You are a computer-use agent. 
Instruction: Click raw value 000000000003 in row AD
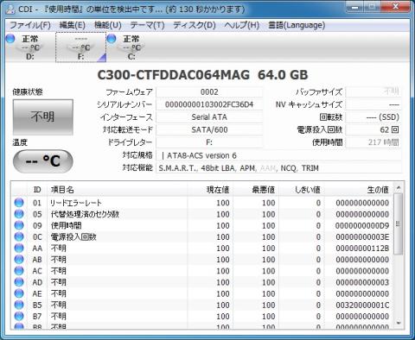pos(362,282)
